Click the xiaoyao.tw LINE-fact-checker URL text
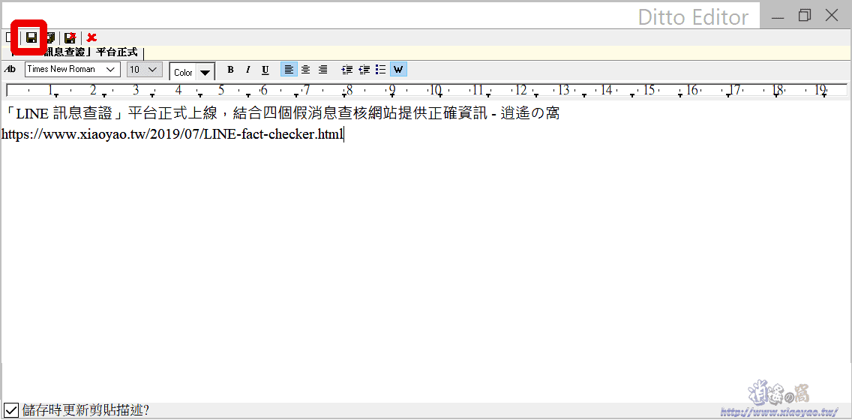 click(x=172, y=135)
